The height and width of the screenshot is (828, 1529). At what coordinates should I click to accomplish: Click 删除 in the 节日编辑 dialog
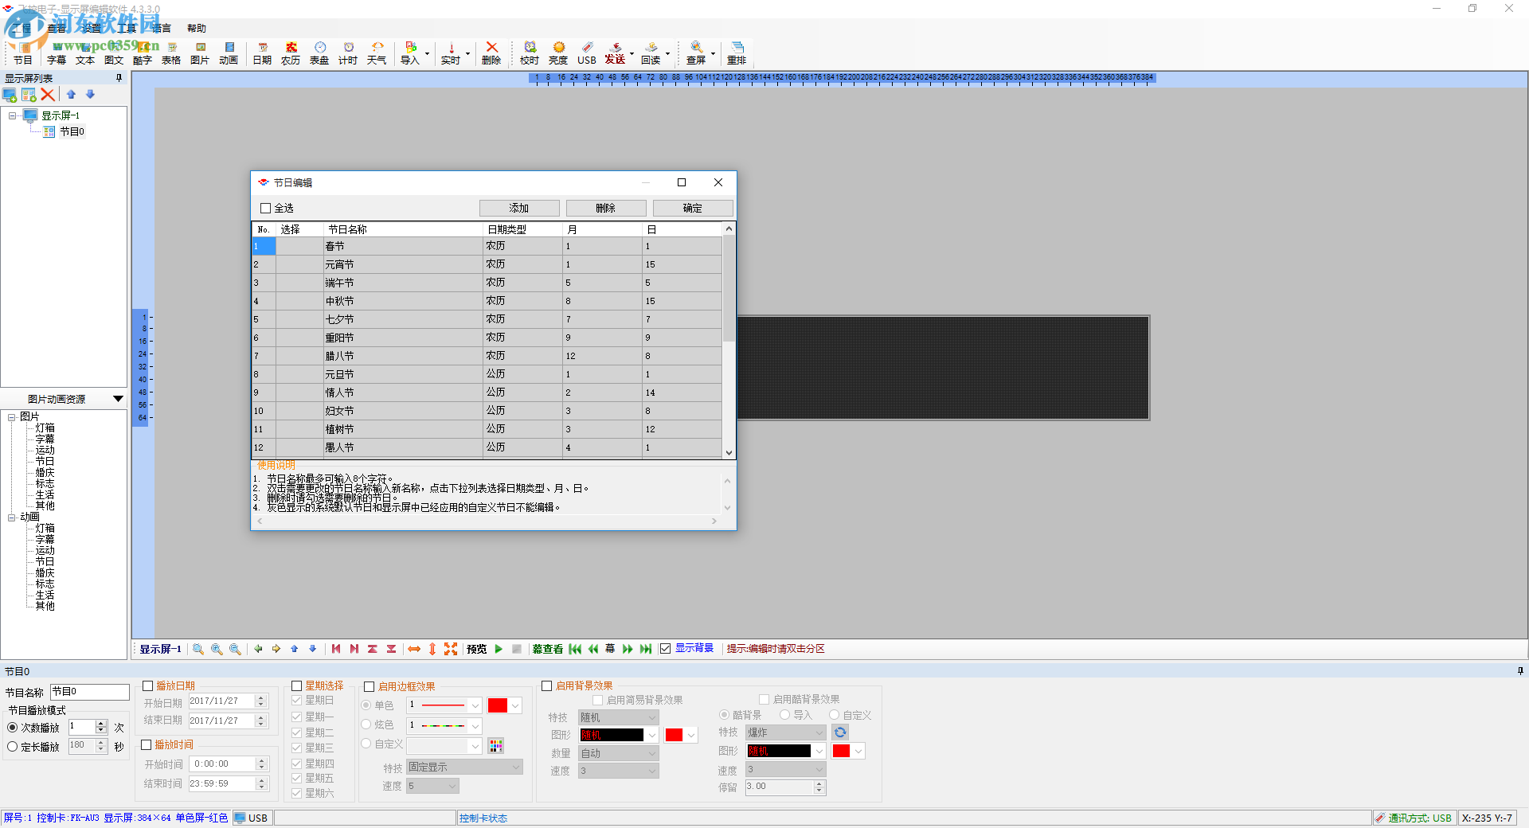pos(606,209)
